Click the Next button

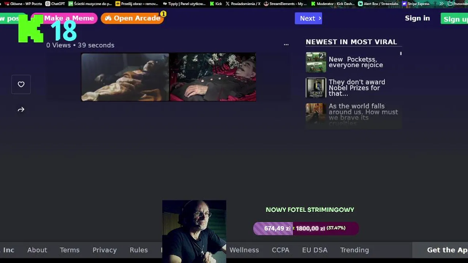tap(308, 18)
